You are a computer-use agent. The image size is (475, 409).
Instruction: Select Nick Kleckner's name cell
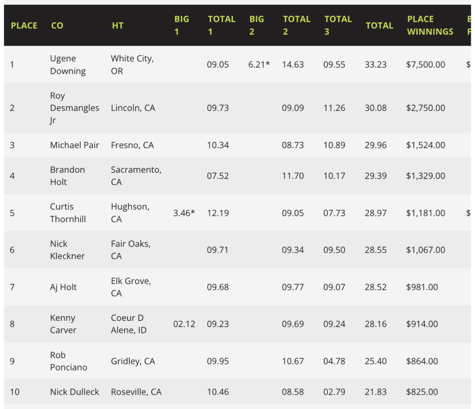(x=67, y=250)
